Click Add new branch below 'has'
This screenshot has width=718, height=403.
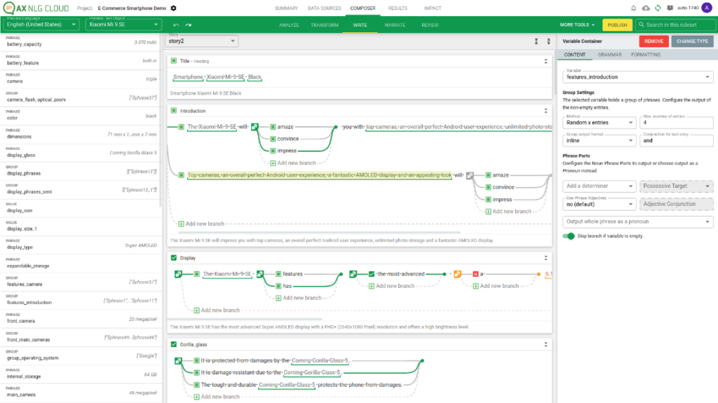[299, 298]
